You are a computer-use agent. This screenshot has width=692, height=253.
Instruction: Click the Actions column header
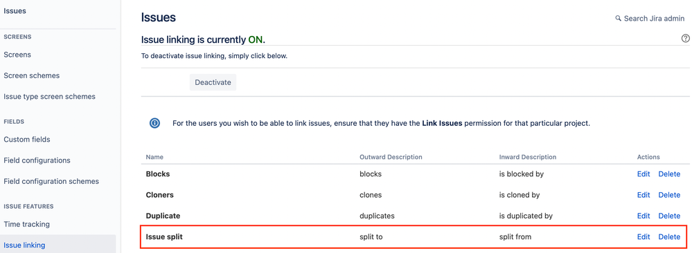pyautogui.click(x=648, y=157)
